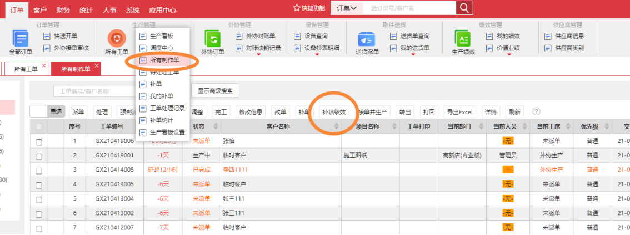Viewport: 630px width, 235px height.
Task: Close the 所有工单 tab
Action: click(44, 65)
